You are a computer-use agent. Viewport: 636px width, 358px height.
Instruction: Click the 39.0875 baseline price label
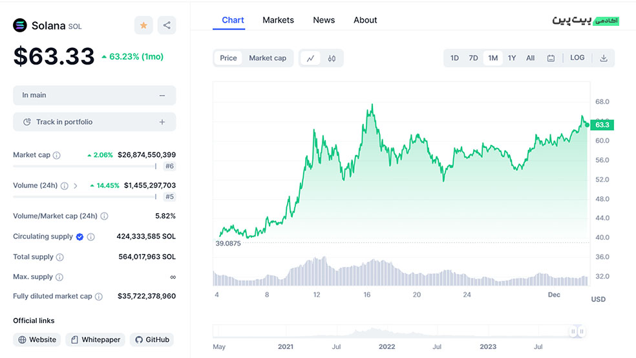click(228, 243)
